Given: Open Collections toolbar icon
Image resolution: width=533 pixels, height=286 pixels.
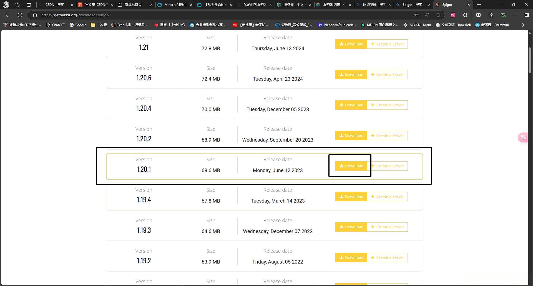Looking at the screenshot, I should point(491,15).
